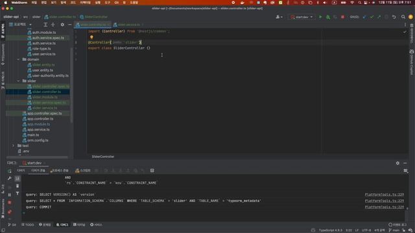Image resolution: width=415 pixels, height=233 pixels.
Task: Click SliderController breadcrumb below editor
Action: click(103, 157)
